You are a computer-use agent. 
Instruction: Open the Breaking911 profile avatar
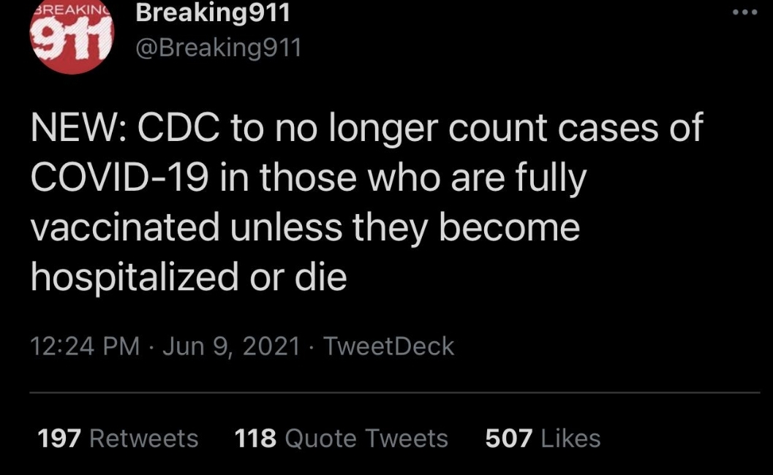(x=72, y=36)
